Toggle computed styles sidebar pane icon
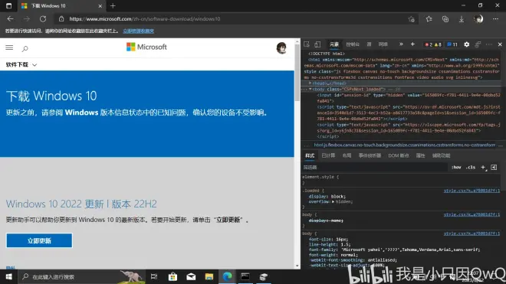This screenshot has height=284, width=506. 494,168
